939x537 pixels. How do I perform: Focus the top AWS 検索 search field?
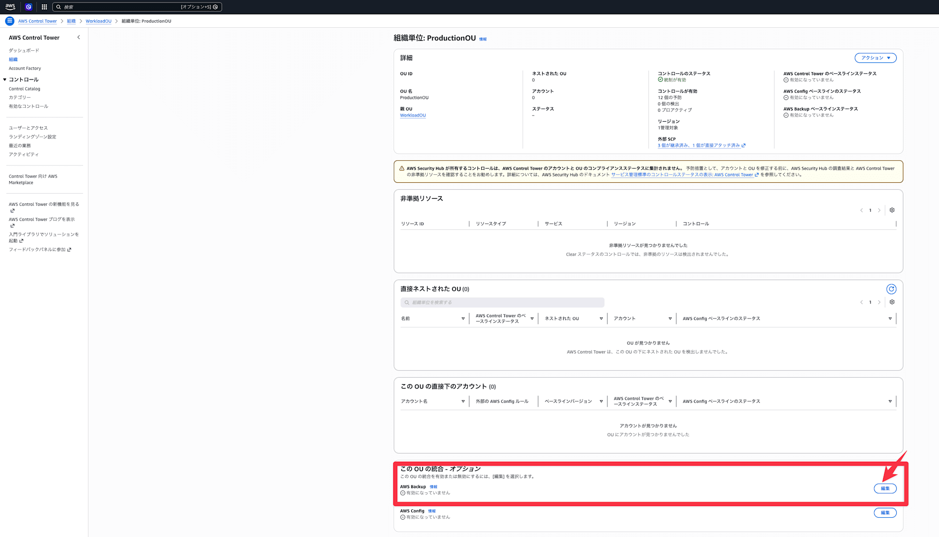pos(137,7)
